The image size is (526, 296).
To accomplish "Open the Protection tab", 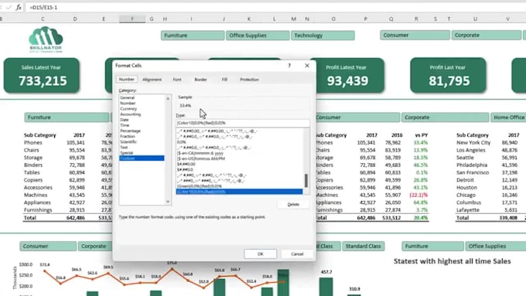I will [249, 80].
